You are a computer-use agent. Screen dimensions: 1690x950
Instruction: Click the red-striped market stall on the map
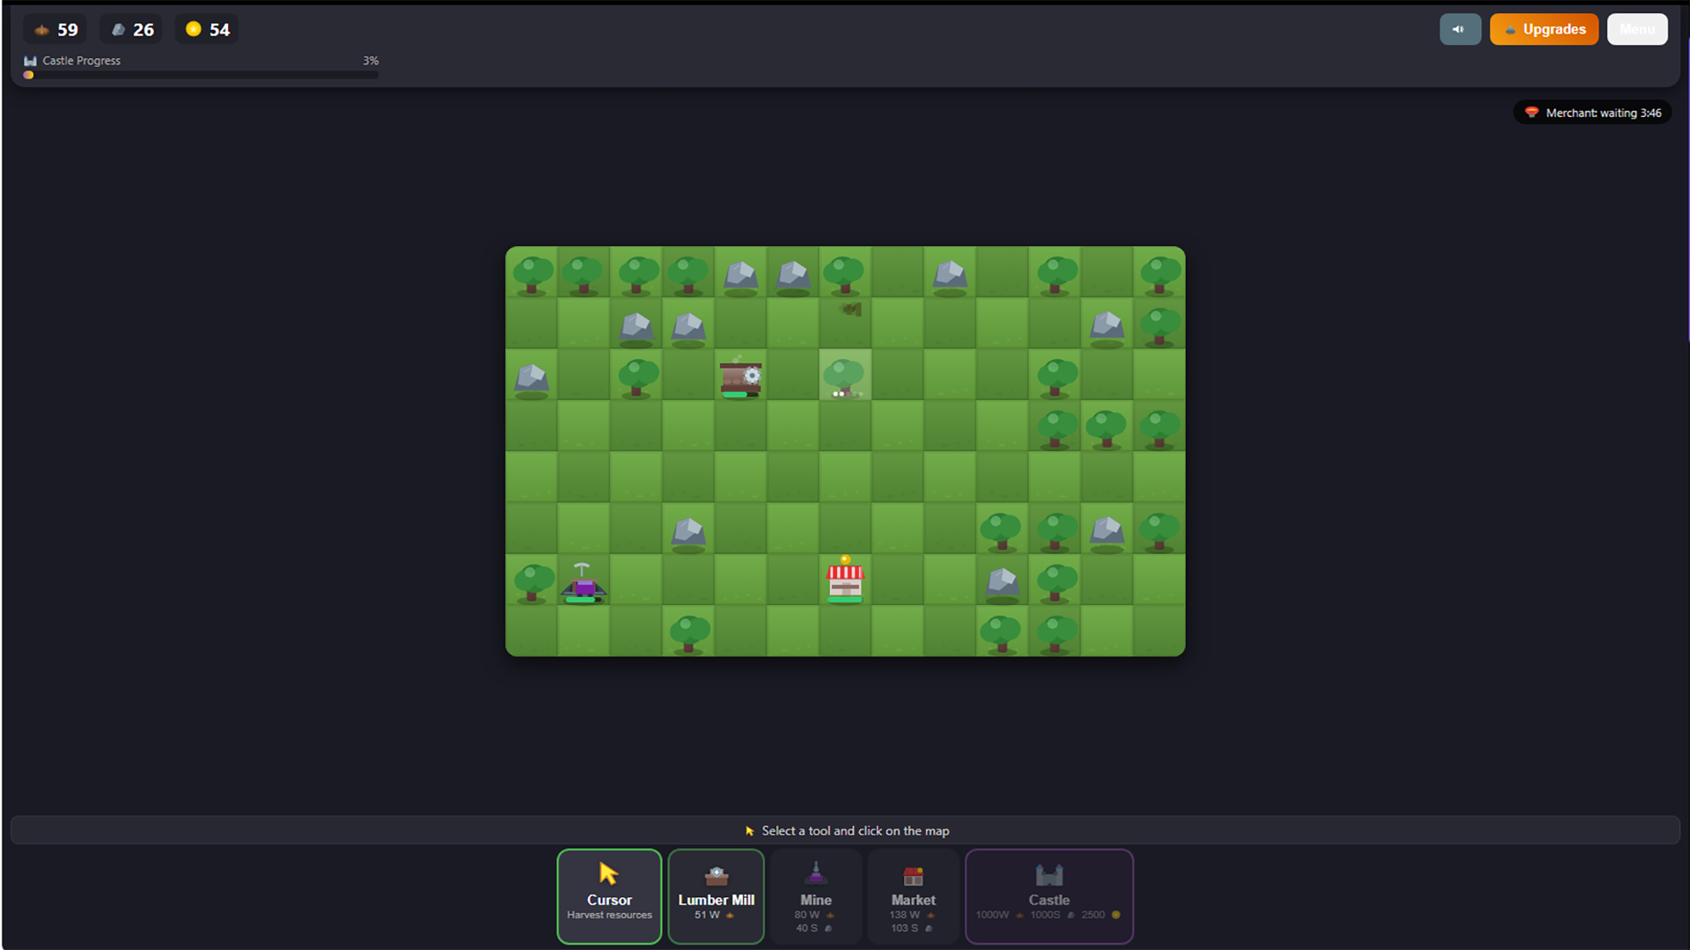tap(845, 581)
